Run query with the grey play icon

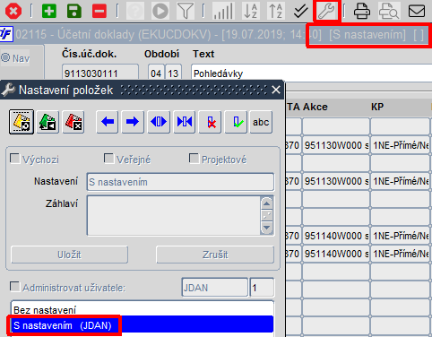pos(160,11)
